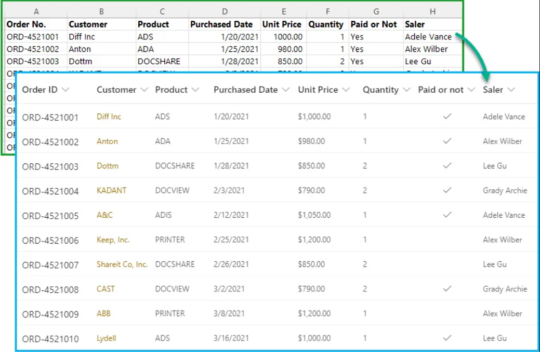
Task: Toggle the paid checkmark for ORD-4521008
Action: point(447,289)
